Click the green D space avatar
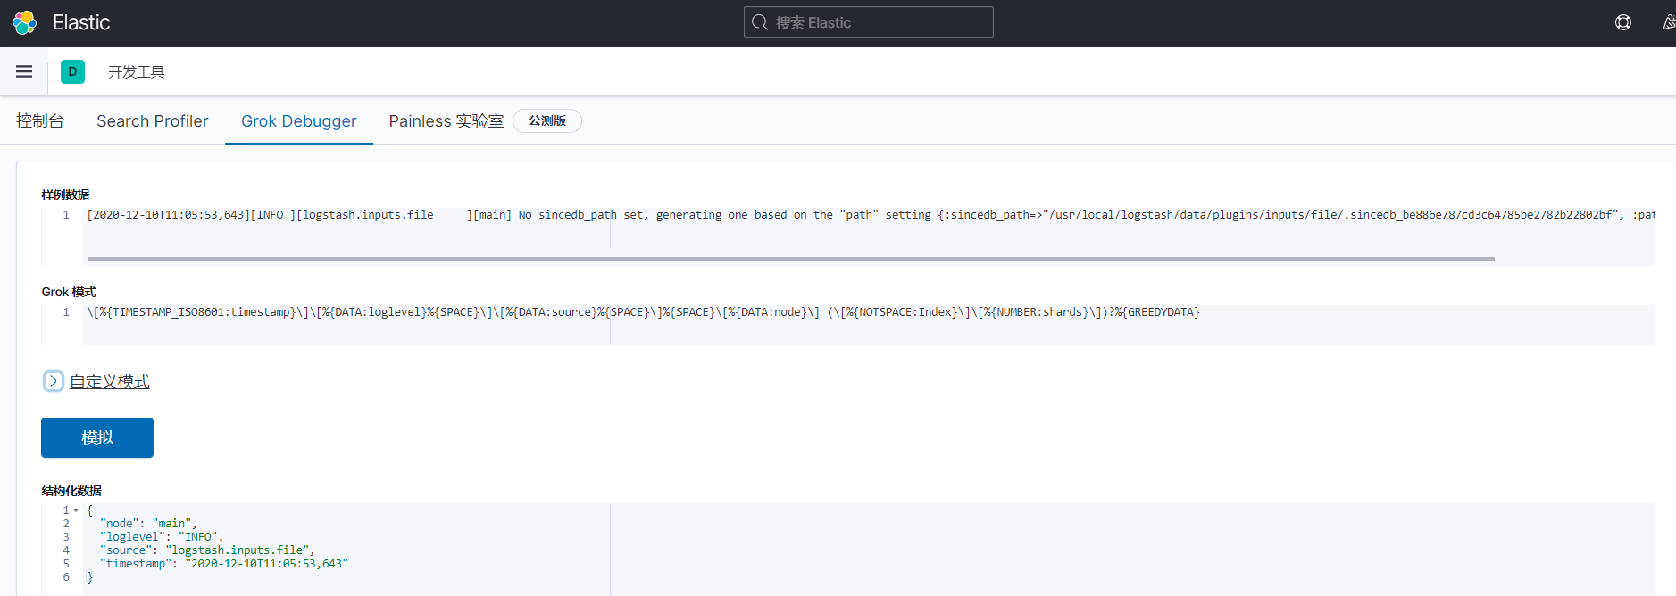 point(72,71)
